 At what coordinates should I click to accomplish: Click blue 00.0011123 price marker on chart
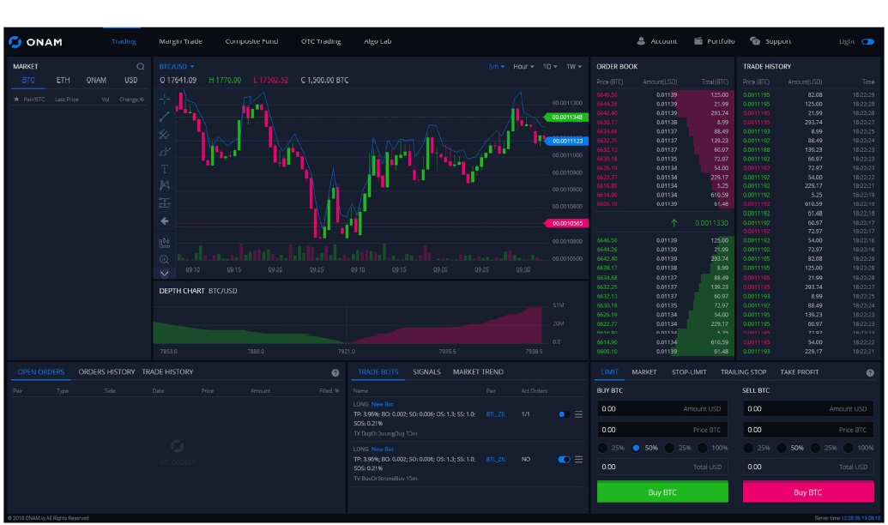566,141
